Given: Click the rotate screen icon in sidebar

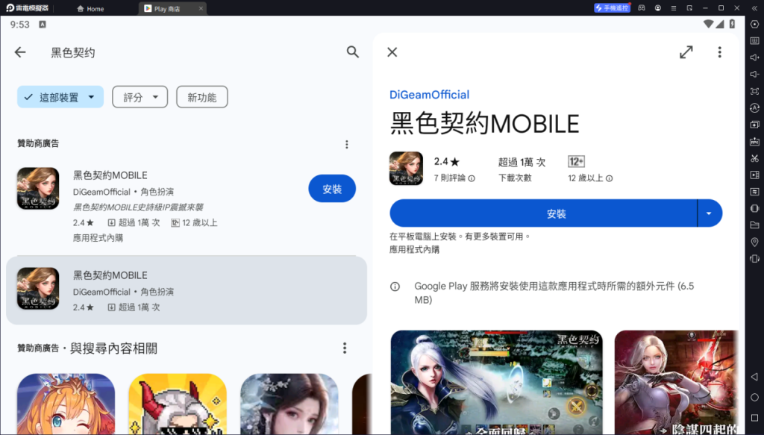Looking at the screenshot, I should [755, 259].
